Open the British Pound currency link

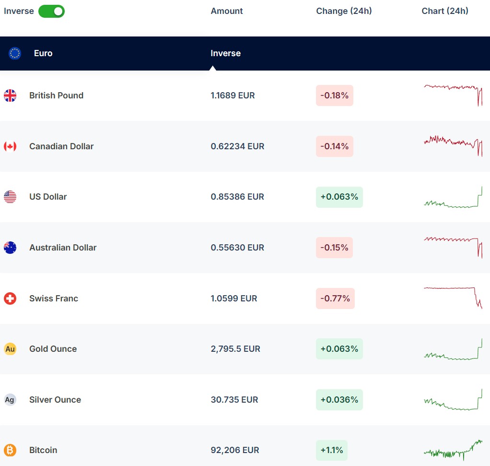[56, 96]
